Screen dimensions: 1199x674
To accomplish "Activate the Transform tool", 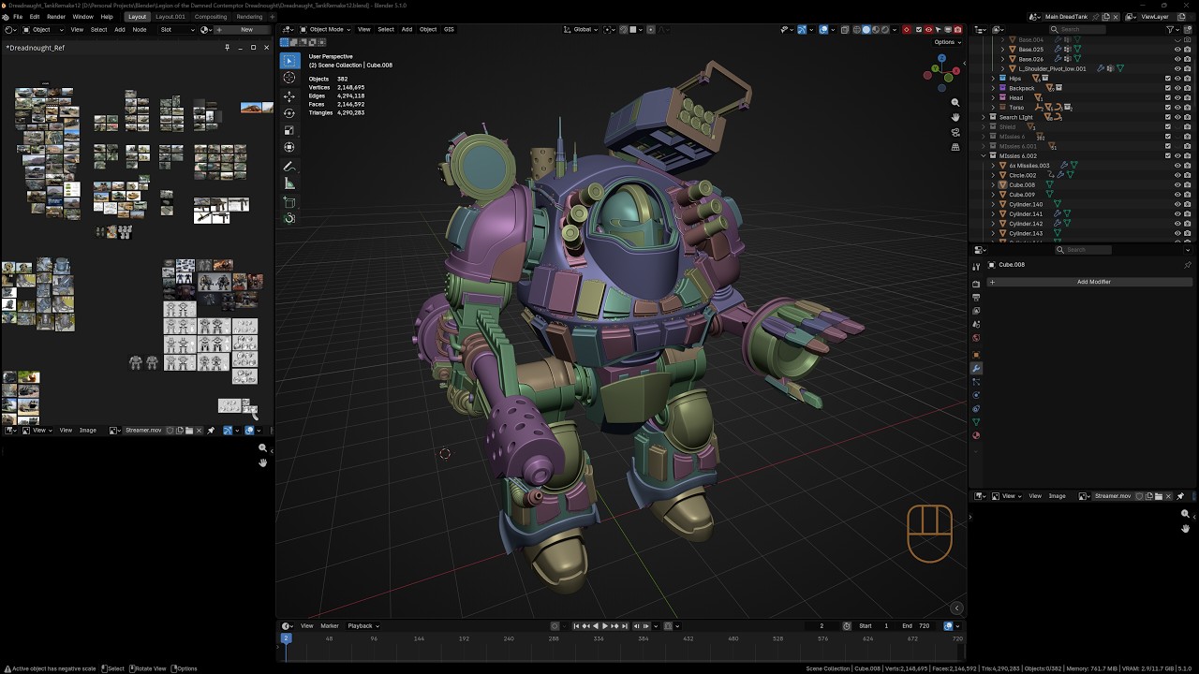I will click(x=289, y=147).
